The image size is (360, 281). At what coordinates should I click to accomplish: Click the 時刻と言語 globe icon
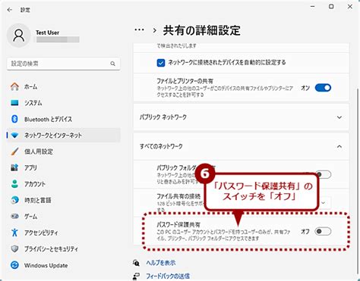point(14,200)
